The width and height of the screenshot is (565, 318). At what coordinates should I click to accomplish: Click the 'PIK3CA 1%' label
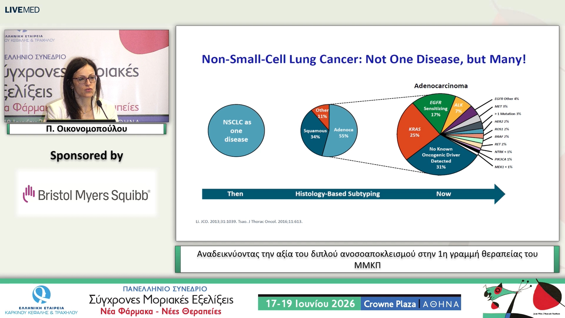[503, 159]
